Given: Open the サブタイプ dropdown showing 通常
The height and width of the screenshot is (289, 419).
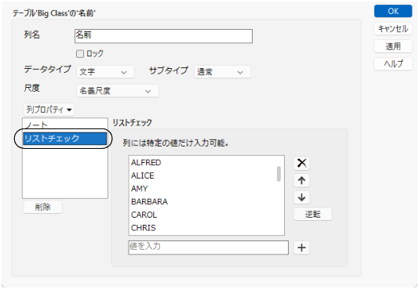Looking at the screenshot, I should tap(222, 72).
